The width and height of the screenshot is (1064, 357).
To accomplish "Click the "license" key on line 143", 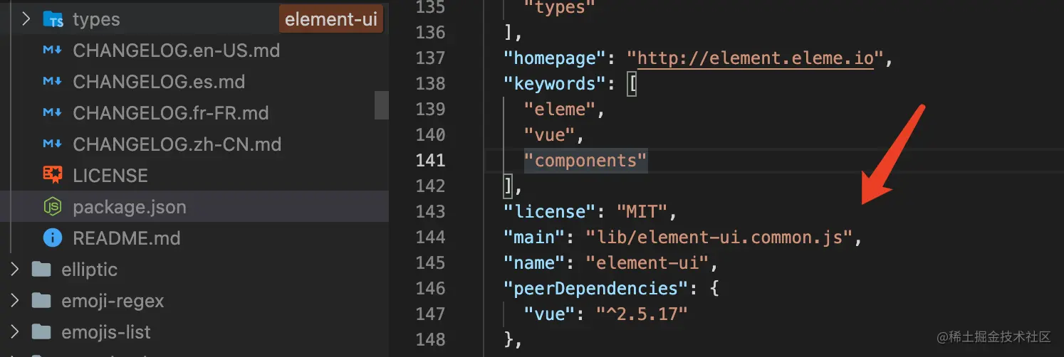I will pos(550,211).
